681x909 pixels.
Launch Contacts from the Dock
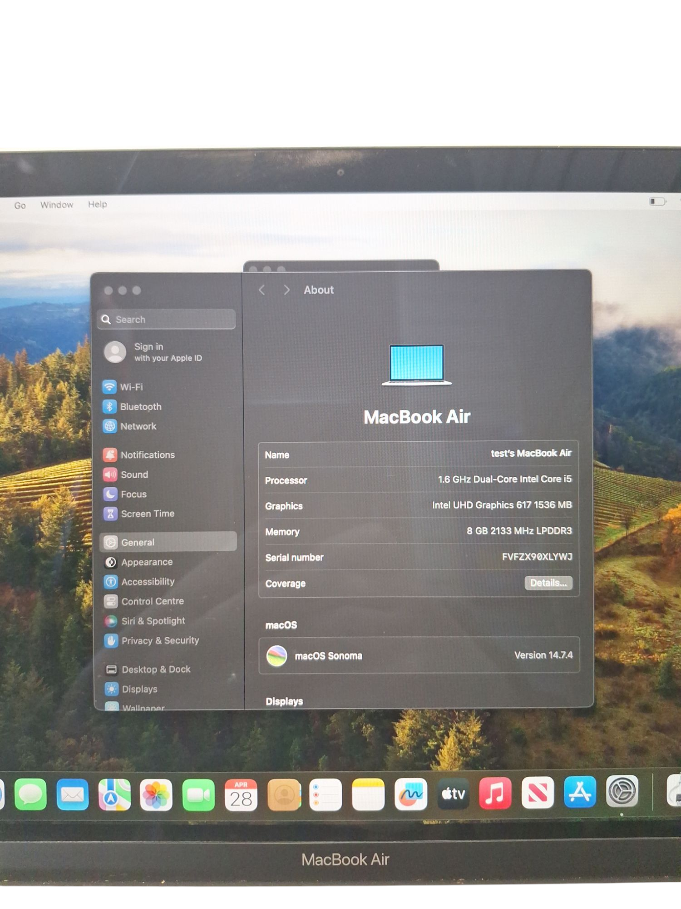tap(284, 794)
